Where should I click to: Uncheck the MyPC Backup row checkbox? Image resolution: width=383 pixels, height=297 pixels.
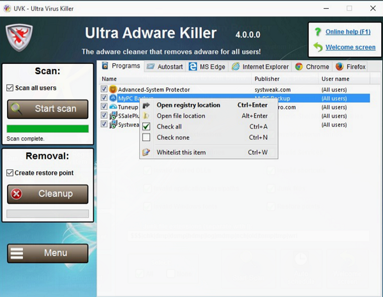[104, 98]
